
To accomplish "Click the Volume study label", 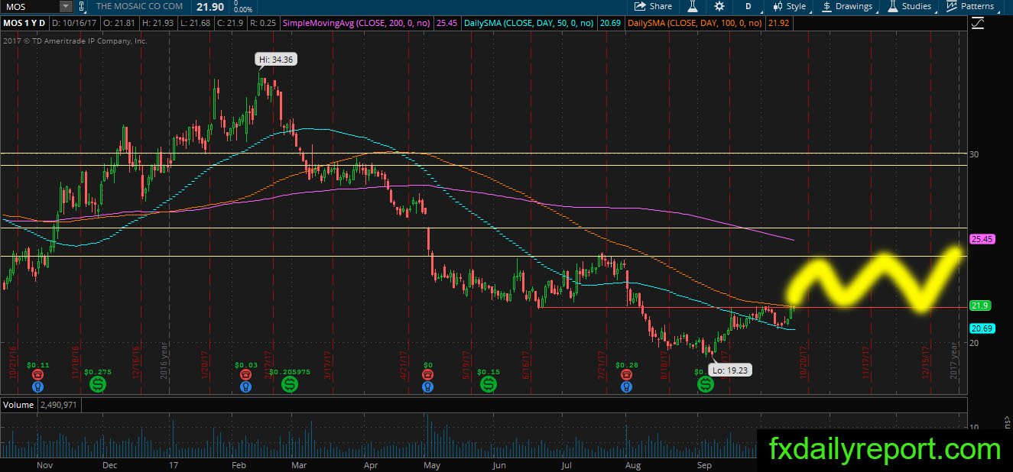I will [18, 405].
